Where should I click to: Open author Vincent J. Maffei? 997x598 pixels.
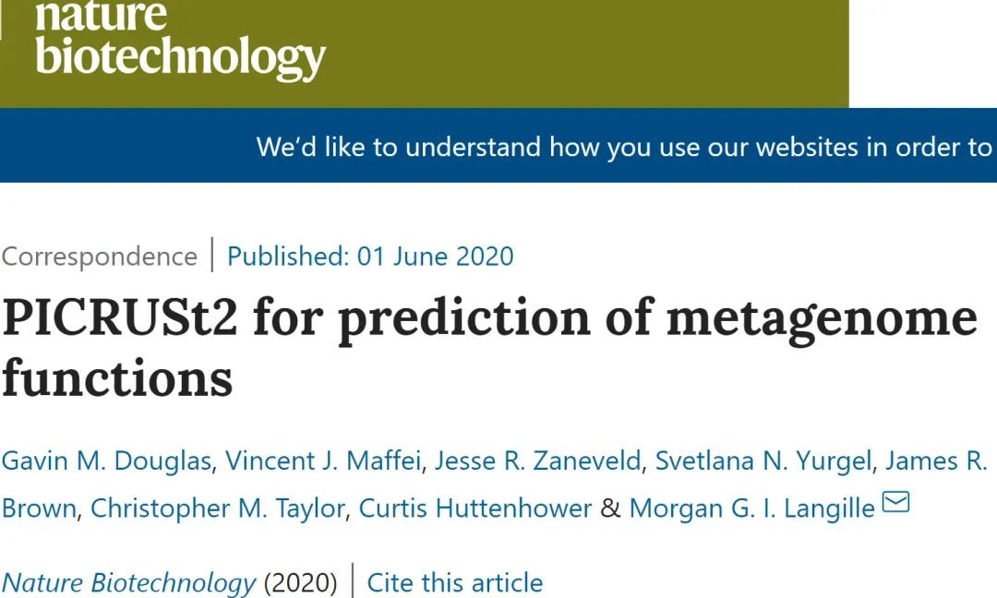323,460
